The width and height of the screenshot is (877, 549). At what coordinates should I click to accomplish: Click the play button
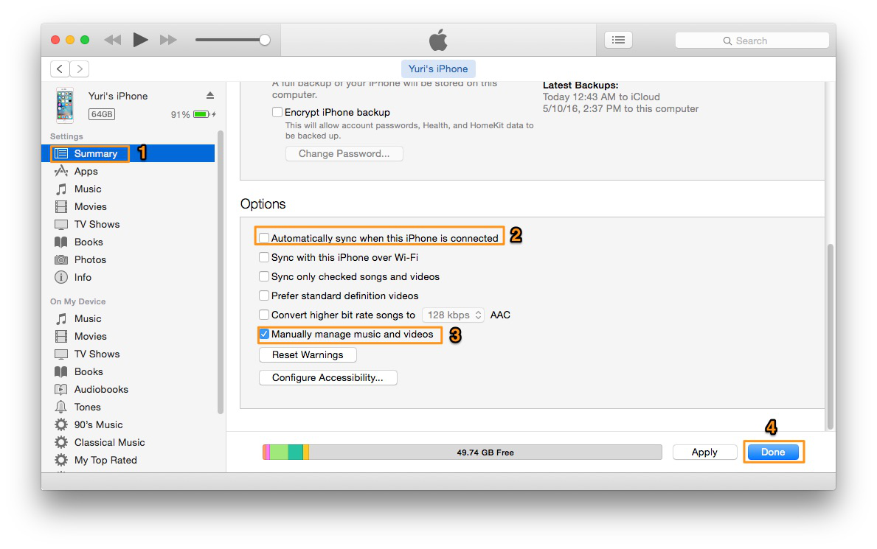[140, 40]
